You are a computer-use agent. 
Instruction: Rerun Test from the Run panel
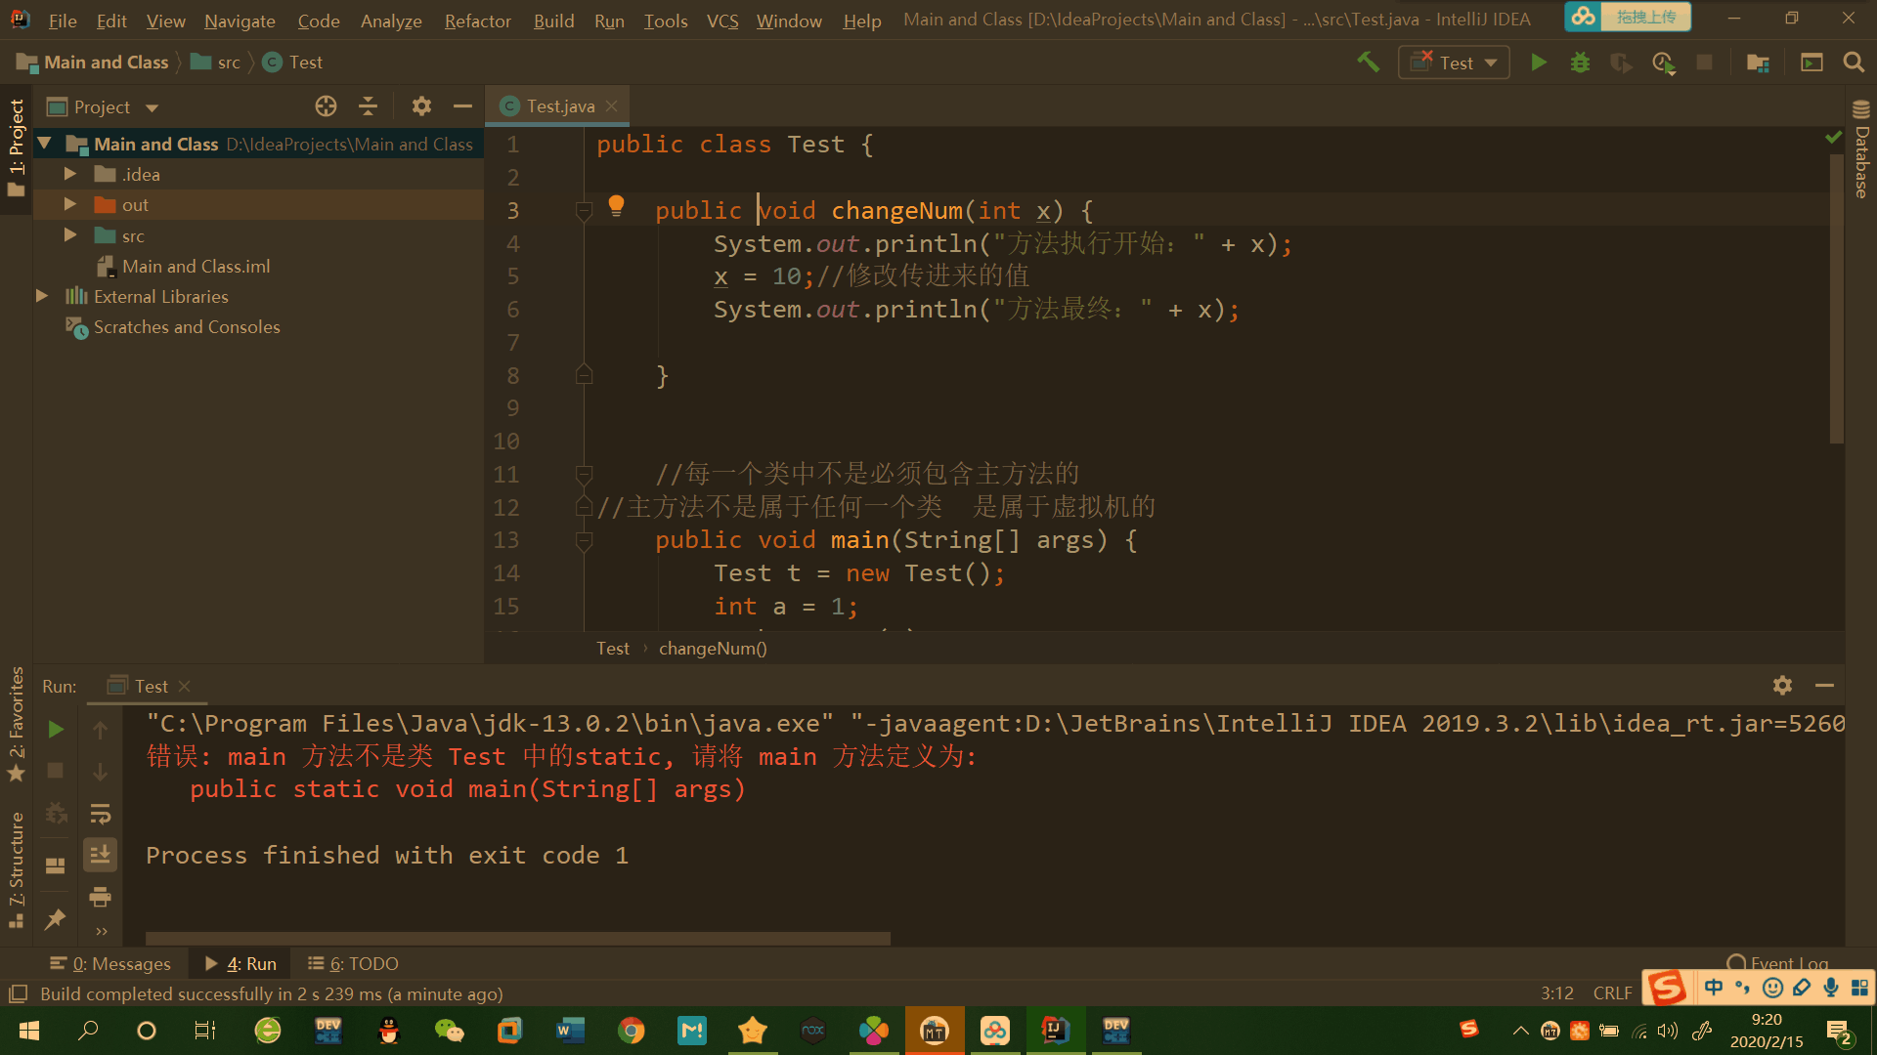[56, 730]
